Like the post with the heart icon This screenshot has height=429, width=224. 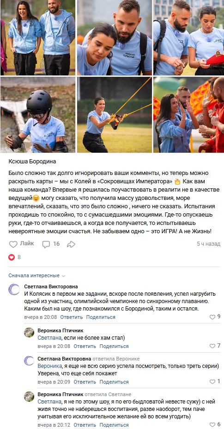click(21, 244)
